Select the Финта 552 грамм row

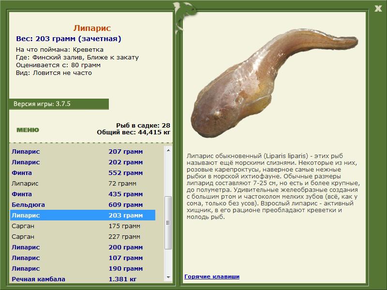83,173
